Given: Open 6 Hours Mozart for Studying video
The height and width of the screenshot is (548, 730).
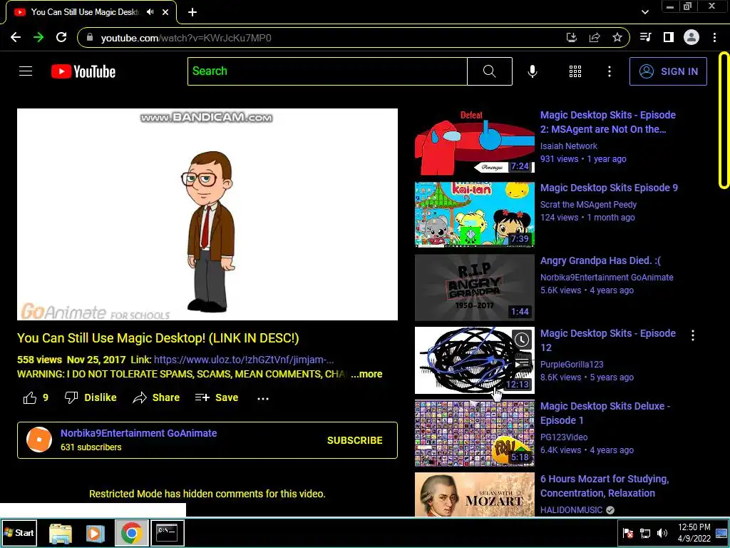Looking at the screenshot, I should [x=605, y=486].
